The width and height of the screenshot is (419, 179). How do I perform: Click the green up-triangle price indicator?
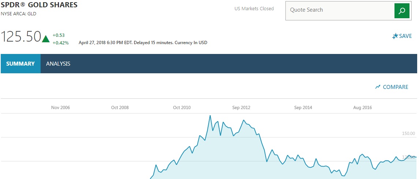[x=46, y=39]
